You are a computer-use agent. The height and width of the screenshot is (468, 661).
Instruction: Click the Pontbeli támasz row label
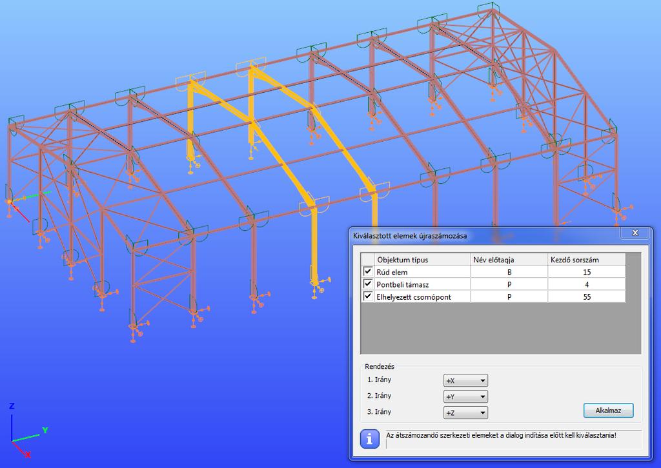click(x=403, y=284)
